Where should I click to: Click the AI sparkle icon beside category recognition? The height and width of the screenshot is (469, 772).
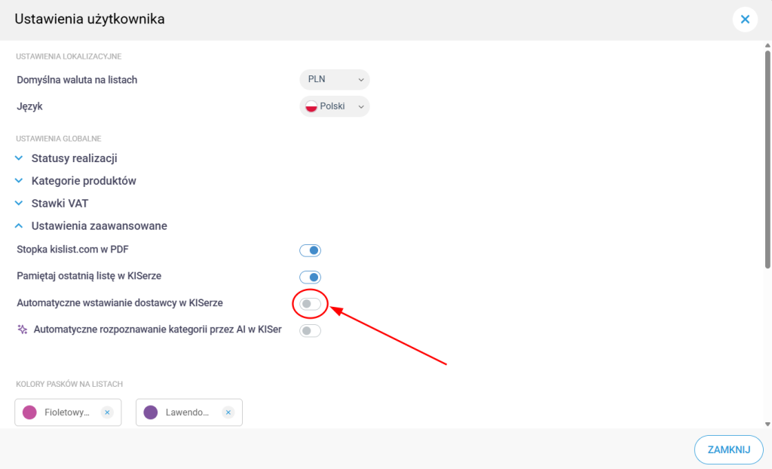[x=22, y=330]
